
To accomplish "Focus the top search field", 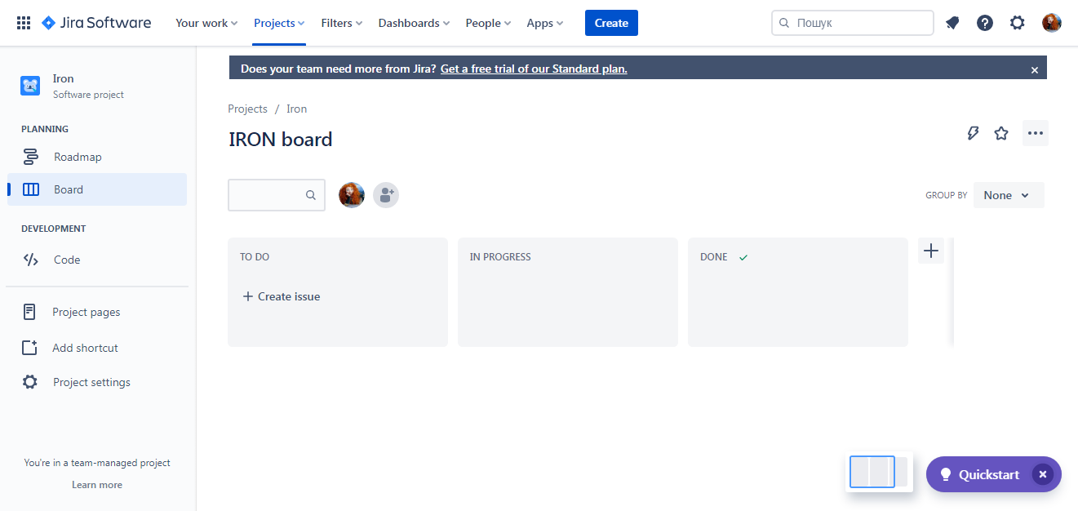I will [x=853, y=23].
